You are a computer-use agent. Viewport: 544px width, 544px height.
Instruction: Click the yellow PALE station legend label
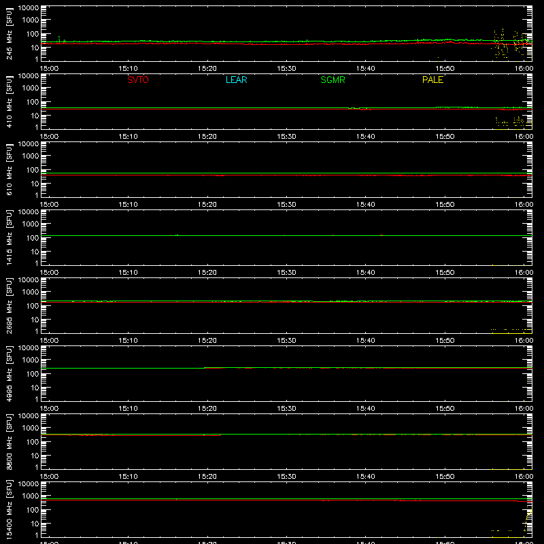432,80
